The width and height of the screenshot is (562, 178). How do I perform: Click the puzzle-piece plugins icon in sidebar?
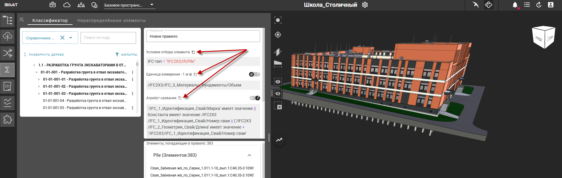(7, 119)
